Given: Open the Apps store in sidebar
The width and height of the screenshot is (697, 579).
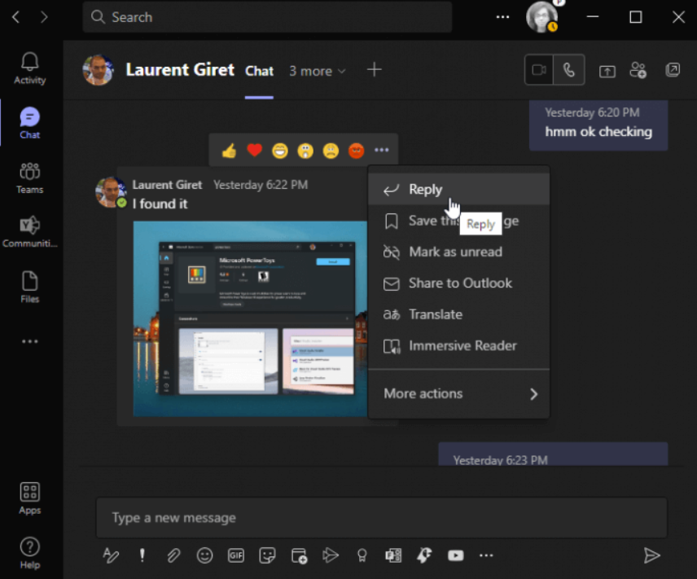Looking at the screenshot, I should (x=30, y=498).
